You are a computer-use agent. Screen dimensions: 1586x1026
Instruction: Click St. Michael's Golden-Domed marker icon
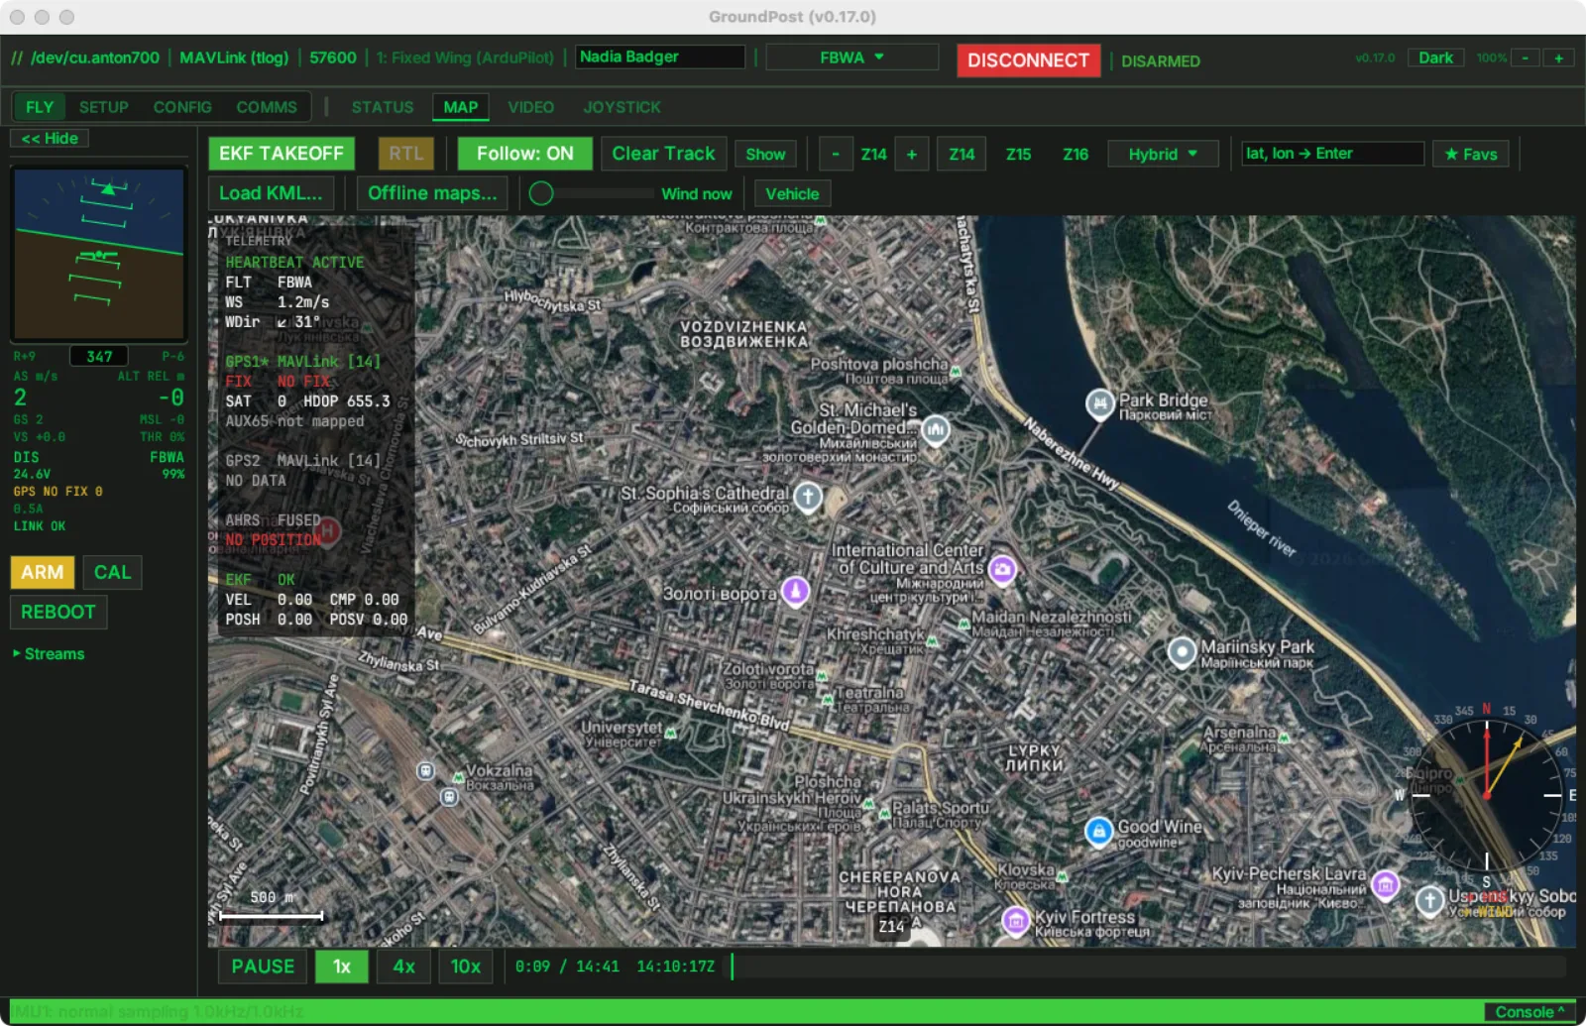(935, 429)
